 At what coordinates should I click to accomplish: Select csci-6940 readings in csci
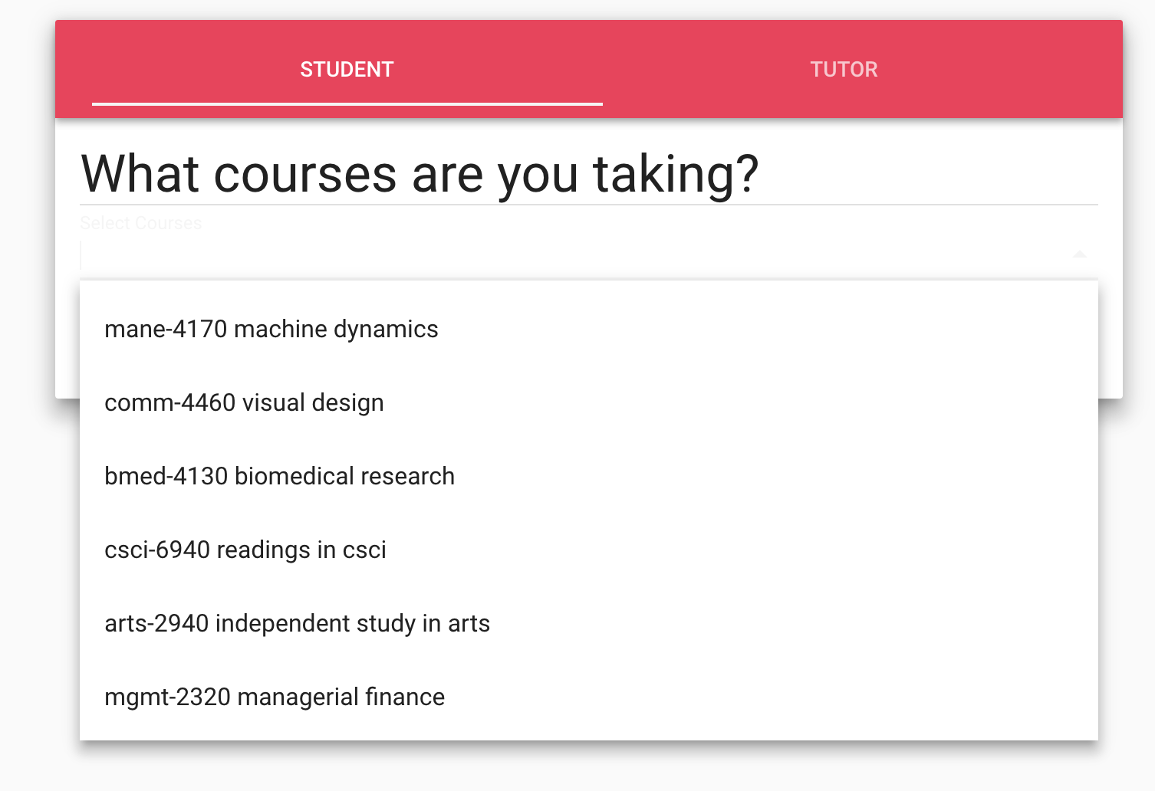coord(245,550)
